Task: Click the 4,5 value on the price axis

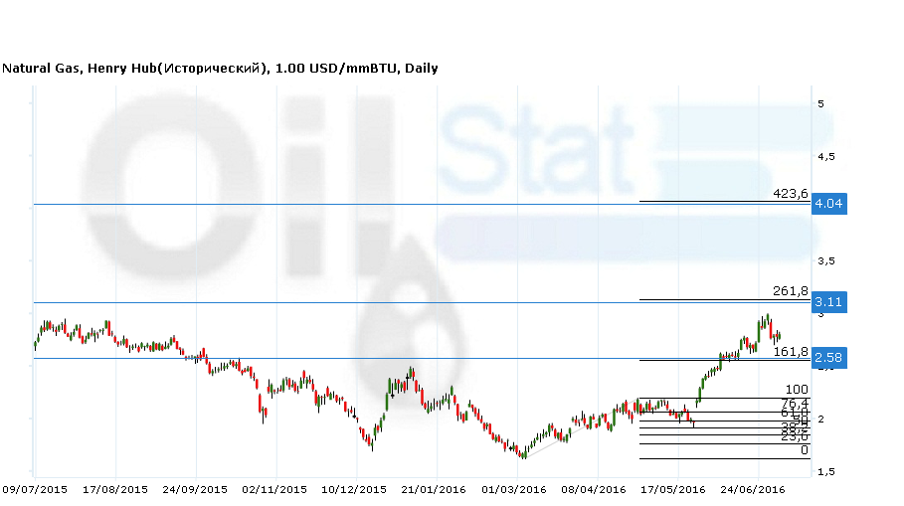Action: coord(825,156)
